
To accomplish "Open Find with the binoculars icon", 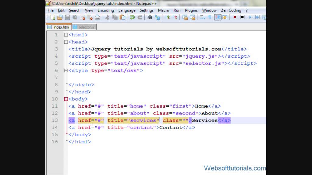I will pos(150,17).
